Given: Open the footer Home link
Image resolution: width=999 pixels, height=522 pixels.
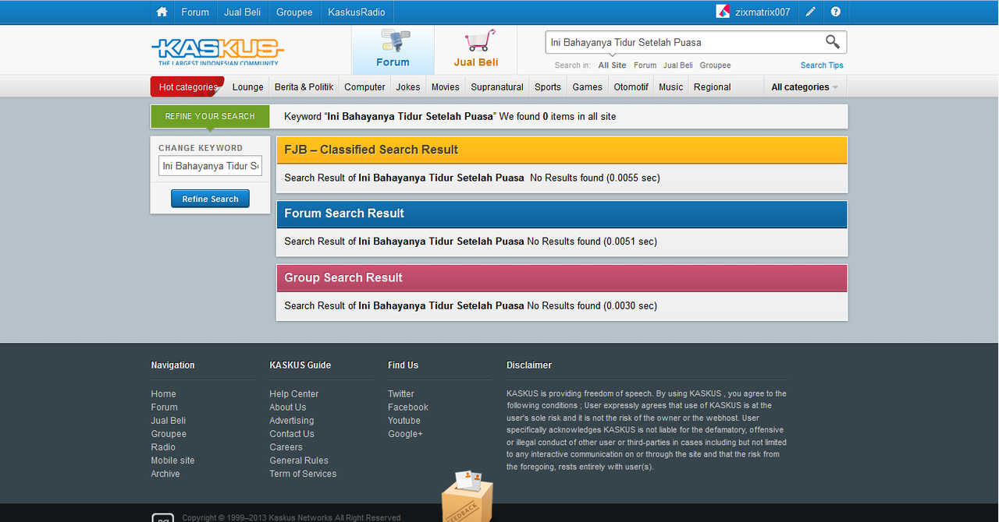Looking at the screenshot, I should 164,394.
